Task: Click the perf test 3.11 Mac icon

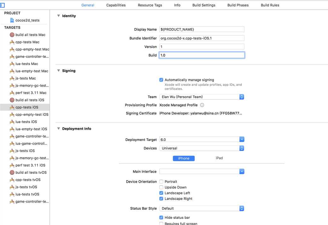Action: pyautogui.click(x=12, y=93)
